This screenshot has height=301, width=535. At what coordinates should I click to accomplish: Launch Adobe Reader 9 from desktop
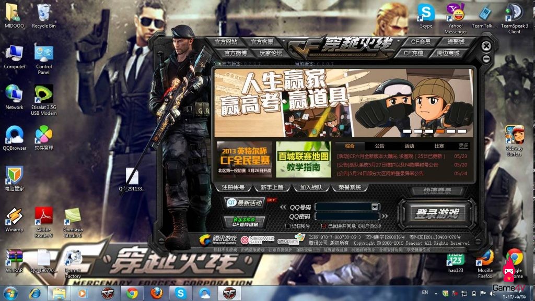click(44, 222)
